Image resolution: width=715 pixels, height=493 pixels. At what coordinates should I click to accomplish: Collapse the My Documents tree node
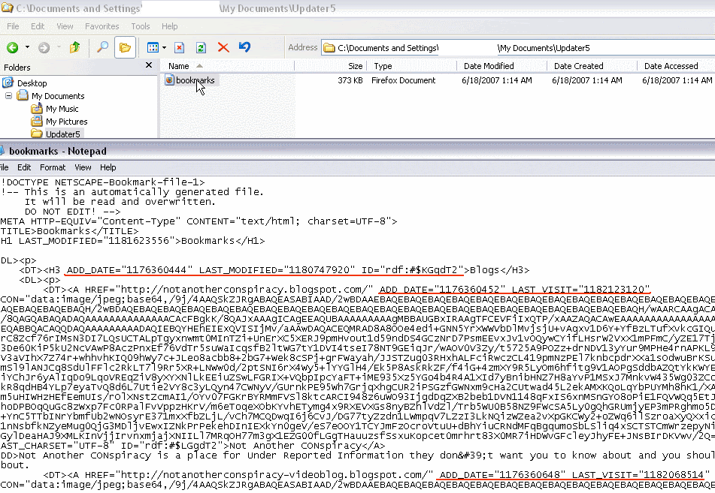click(9, 96)
